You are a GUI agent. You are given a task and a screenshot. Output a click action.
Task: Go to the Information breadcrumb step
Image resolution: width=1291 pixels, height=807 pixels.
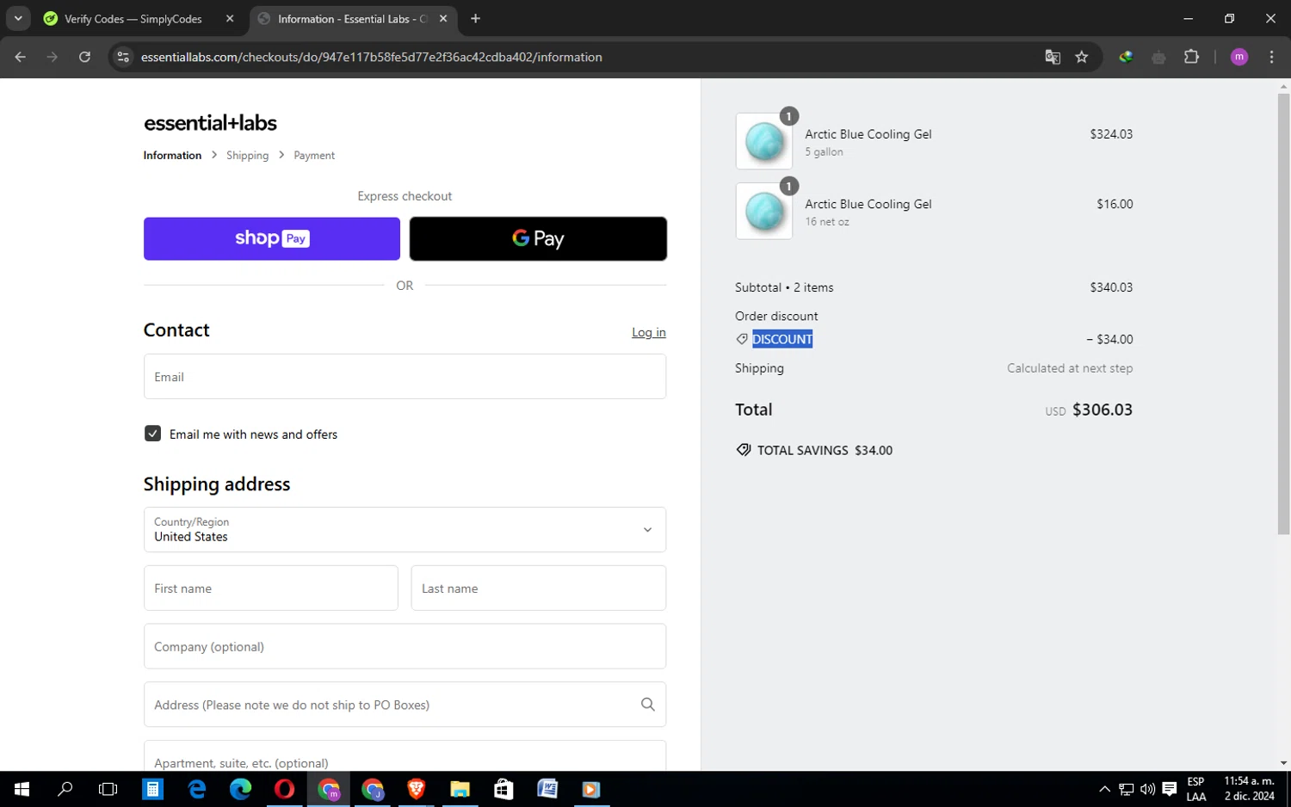point(172,156)
